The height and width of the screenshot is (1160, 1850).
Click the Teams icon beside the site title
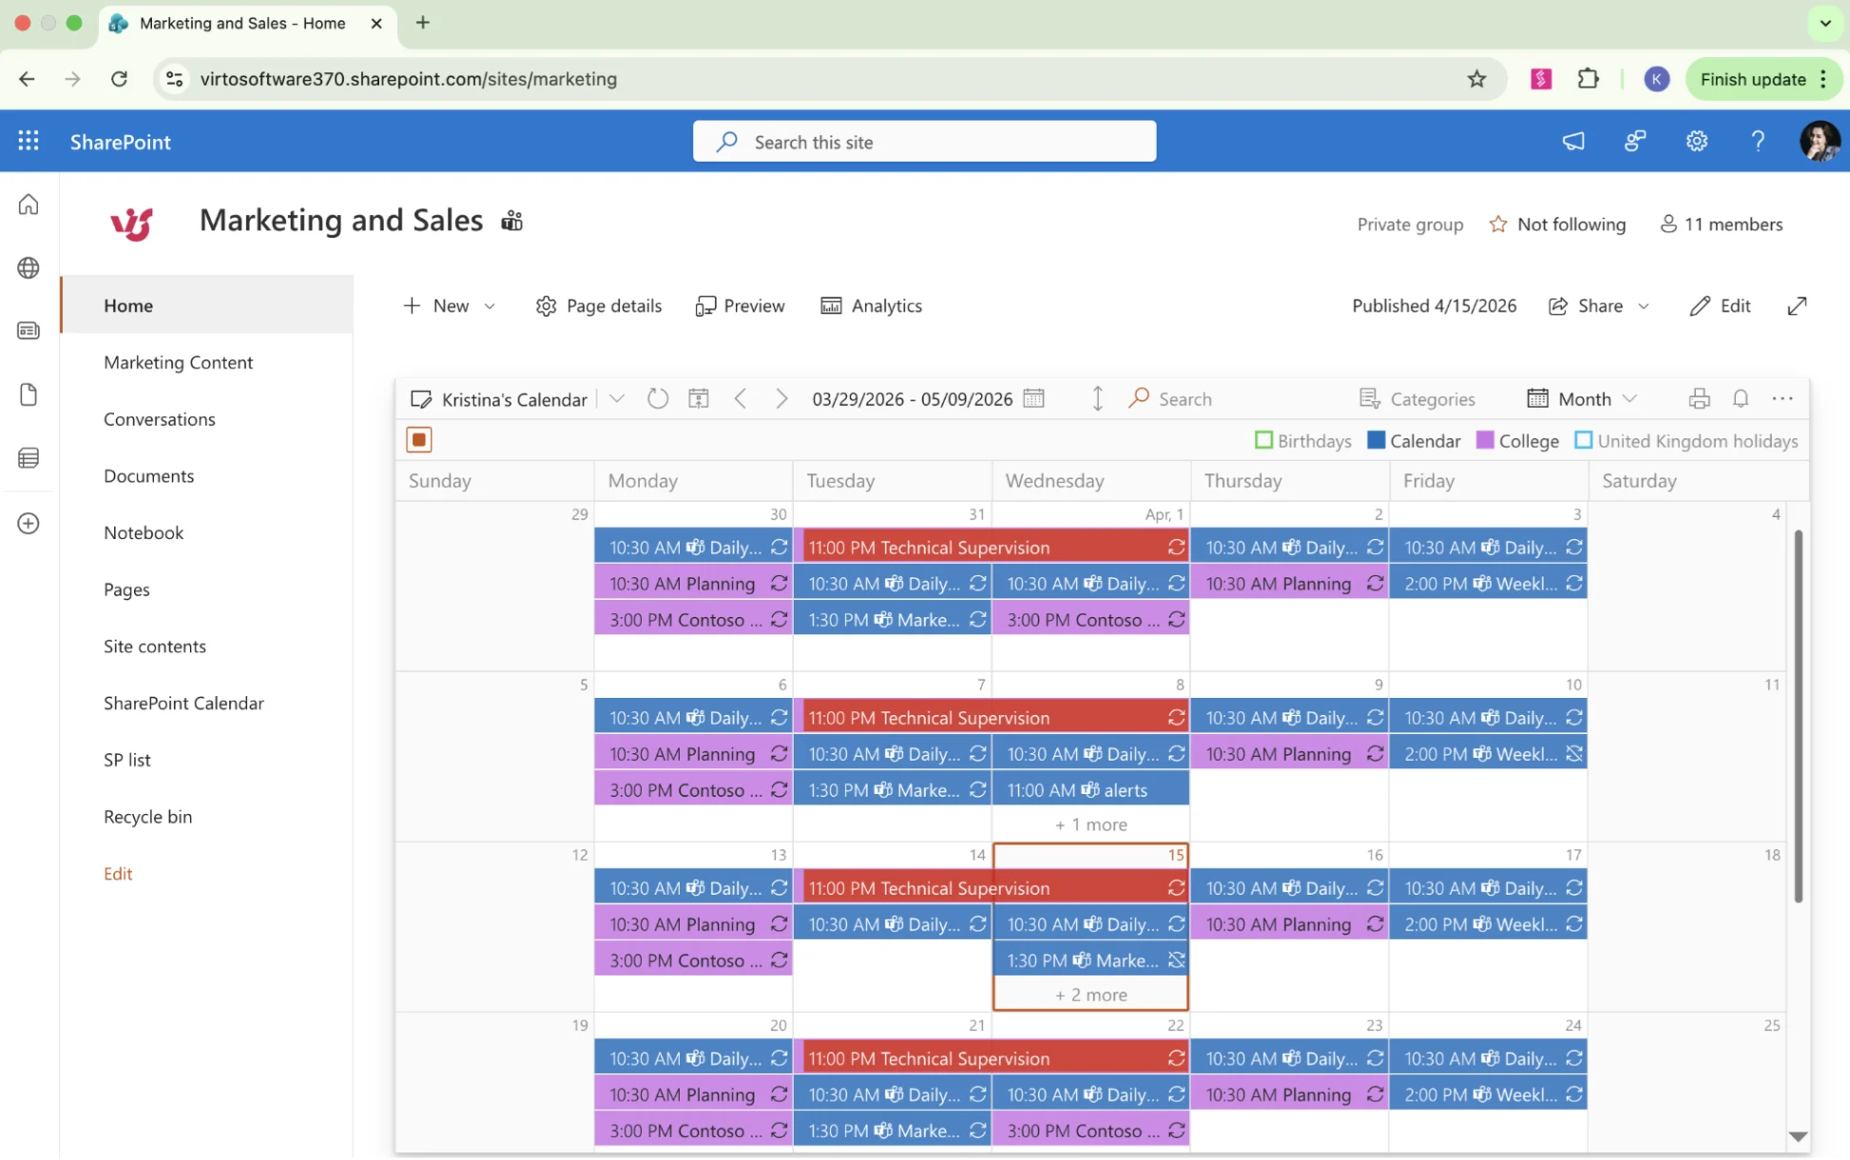(x=511, y=222)
